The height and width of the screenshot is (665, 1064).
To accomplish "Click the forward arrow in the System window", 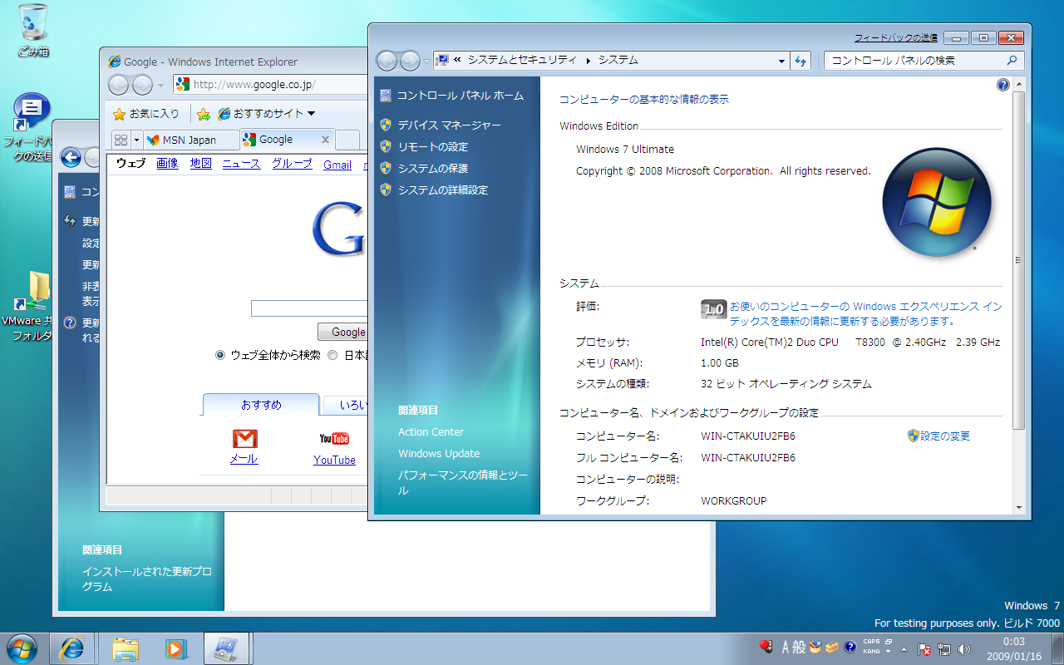I will pyautogui.click(x=411, y=61).
